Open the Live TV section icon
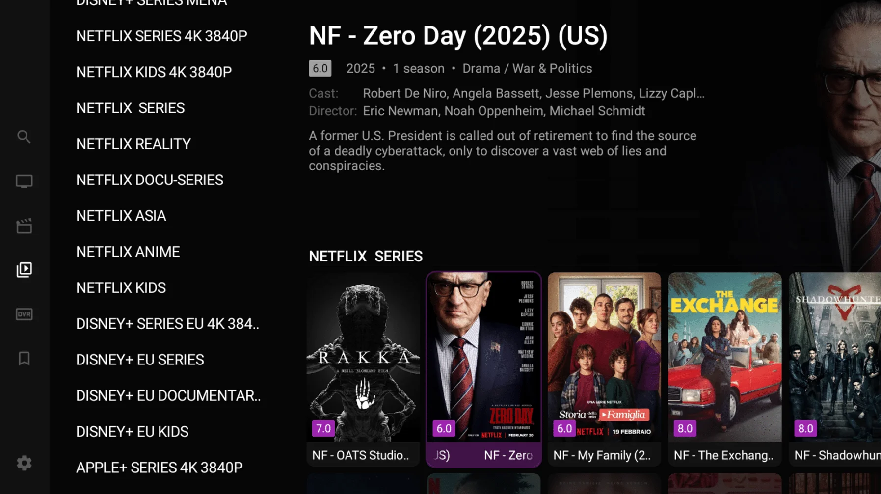 coord(24,182)
